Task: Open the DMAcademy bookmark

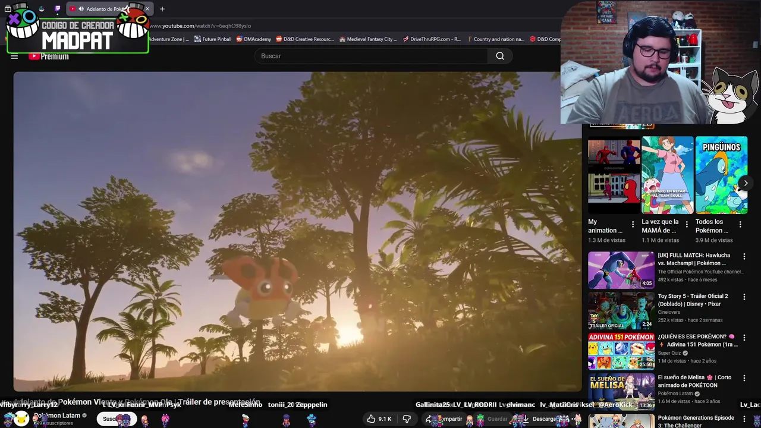Action: pyautogui.click(x=253, y=39)
